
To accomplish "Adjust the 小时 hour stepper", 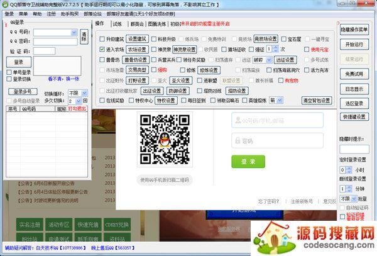I will click(349, 170).
